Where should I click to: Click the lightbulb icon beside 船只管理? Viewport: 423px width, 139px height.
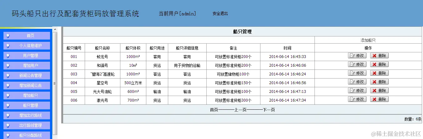(x=8, y=106)
